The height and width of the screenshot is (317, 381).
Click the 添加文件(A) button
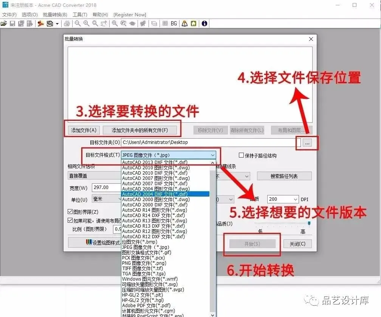[84, 130]
